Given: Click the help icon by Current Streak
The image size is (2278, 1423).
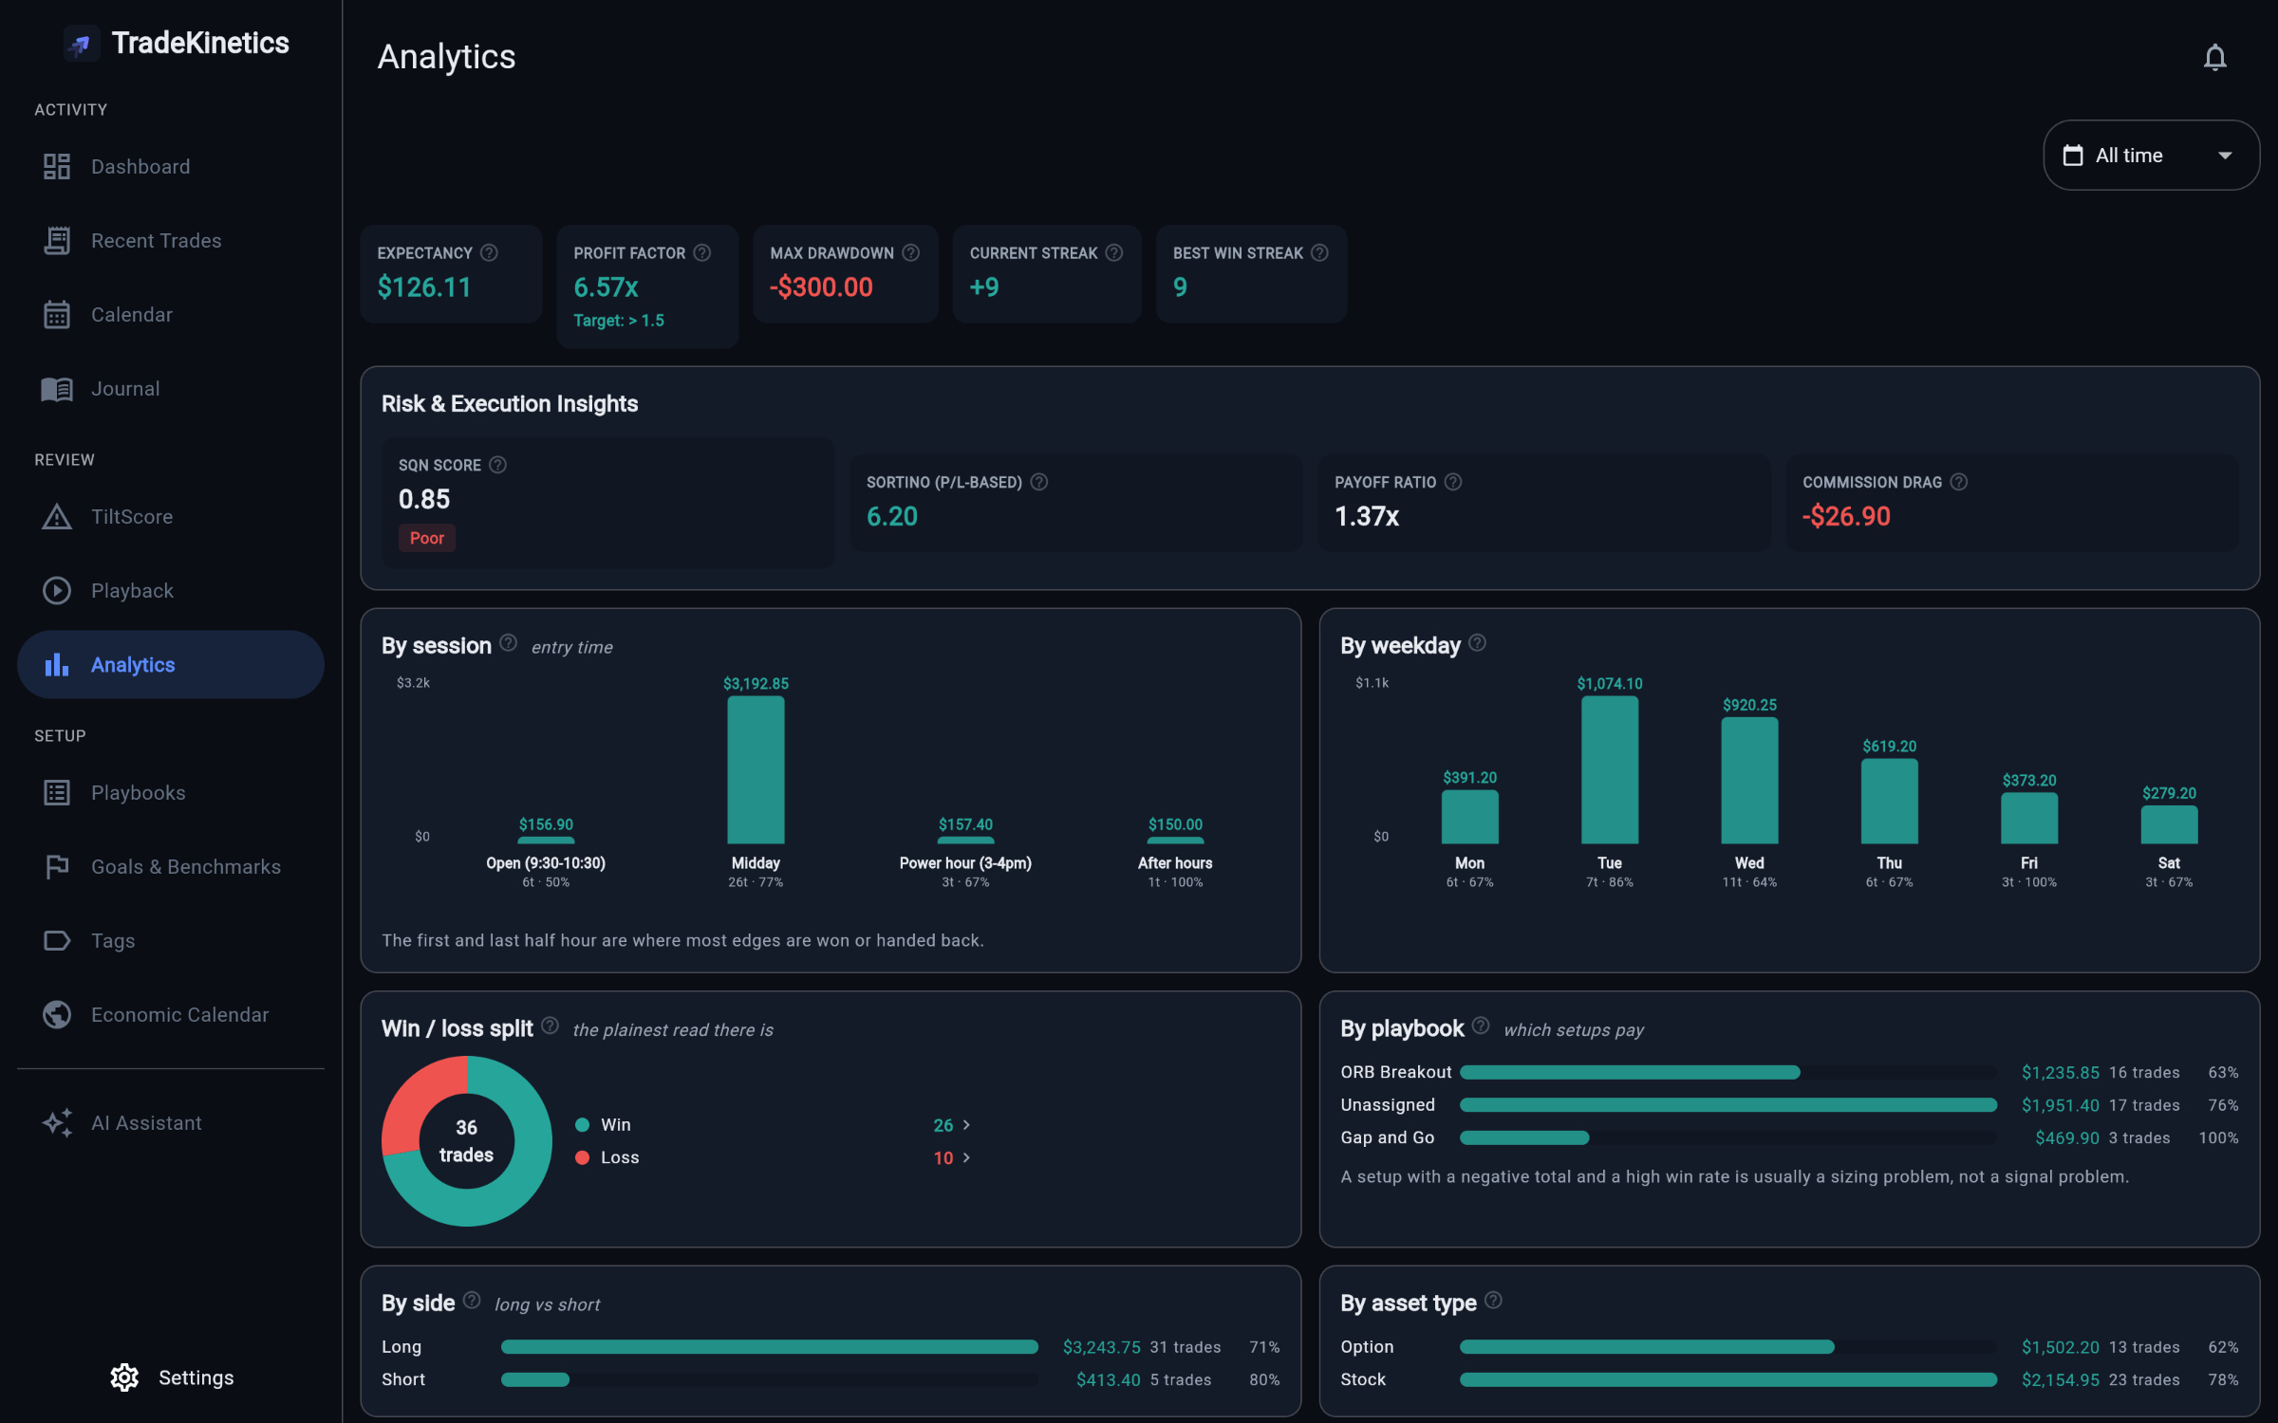Looking at the screenshot, I should (1114, 252).
